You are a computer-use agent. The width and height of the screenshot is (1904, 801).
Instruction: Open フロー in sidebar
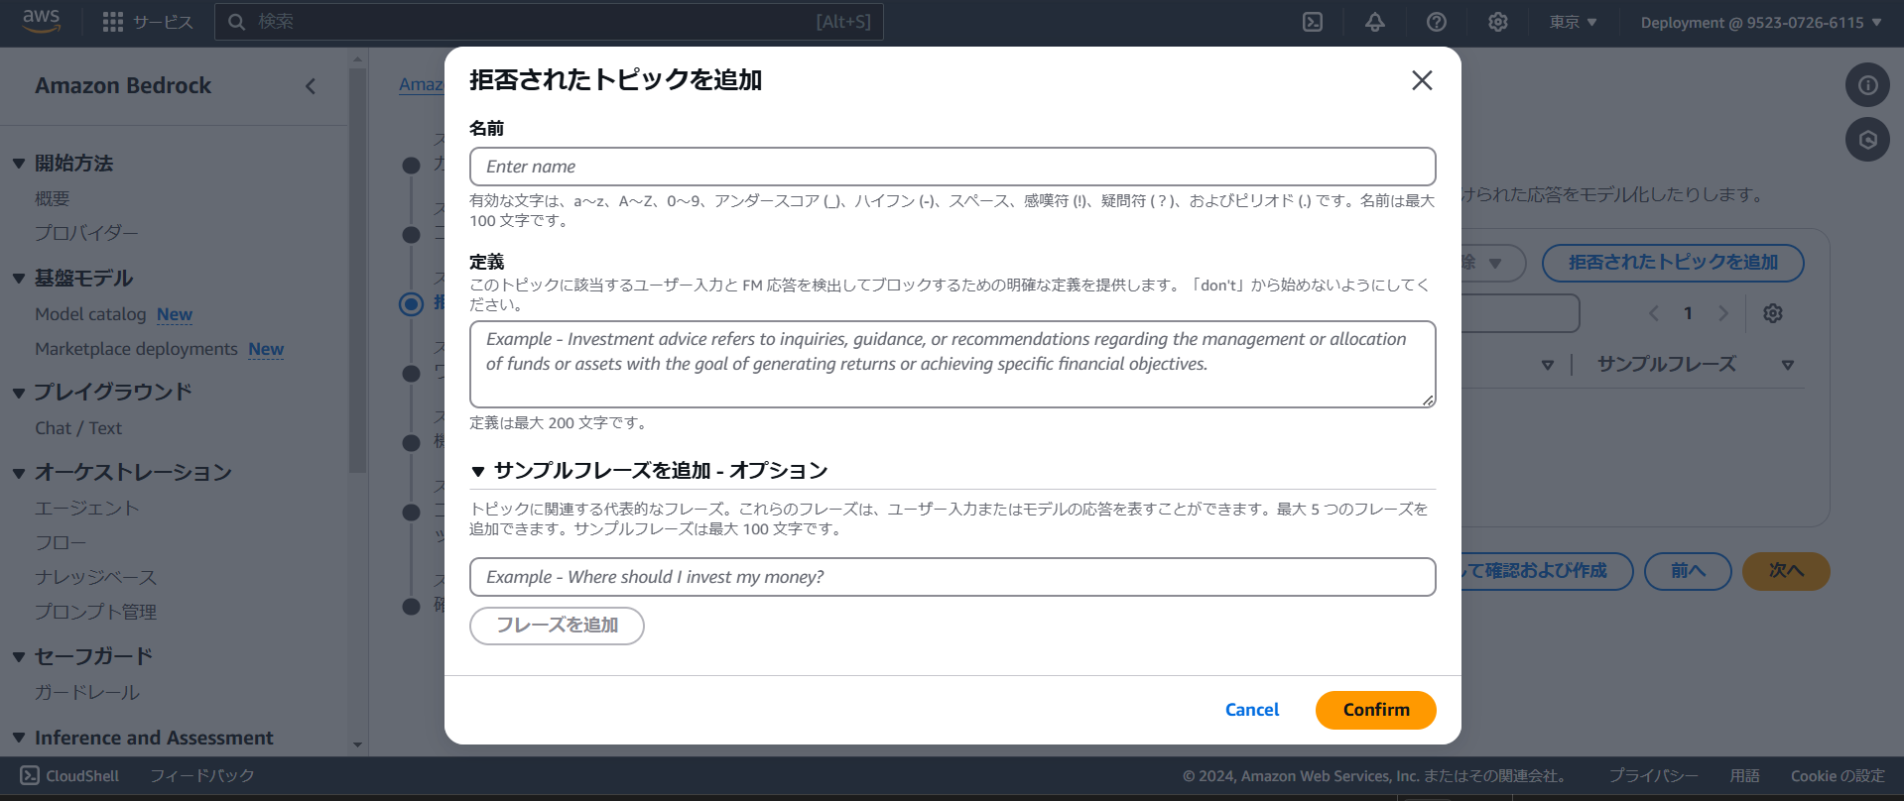coord(61,542)
